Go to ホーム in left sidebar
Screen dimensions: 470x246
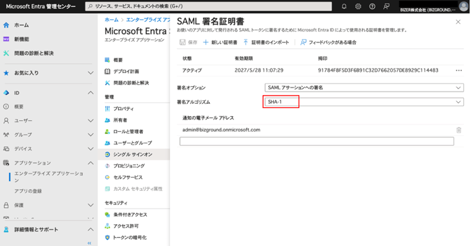(x=22, y=25)
